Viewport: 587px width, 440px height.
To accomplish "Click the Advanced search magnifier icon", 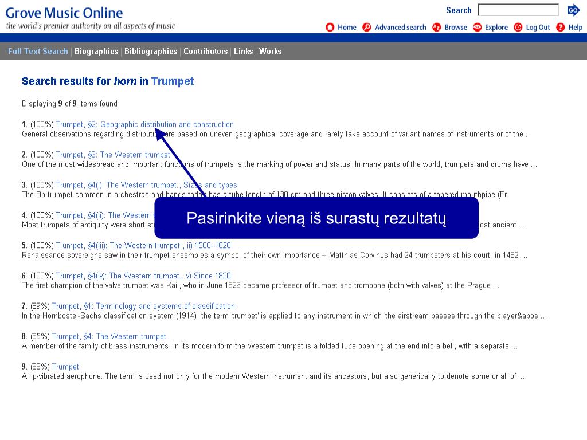I will [x=367, y=27].
